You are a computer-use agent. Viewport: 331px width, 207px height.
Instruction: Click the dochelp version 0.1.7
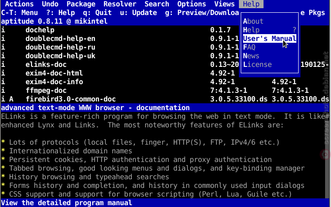coord(220,30)
